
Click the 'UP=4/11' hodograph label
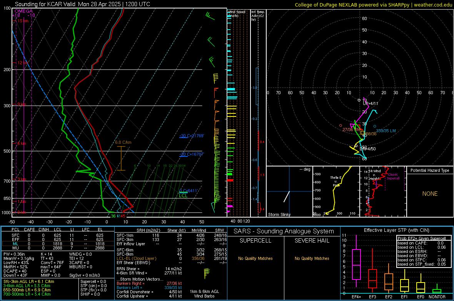371,103
